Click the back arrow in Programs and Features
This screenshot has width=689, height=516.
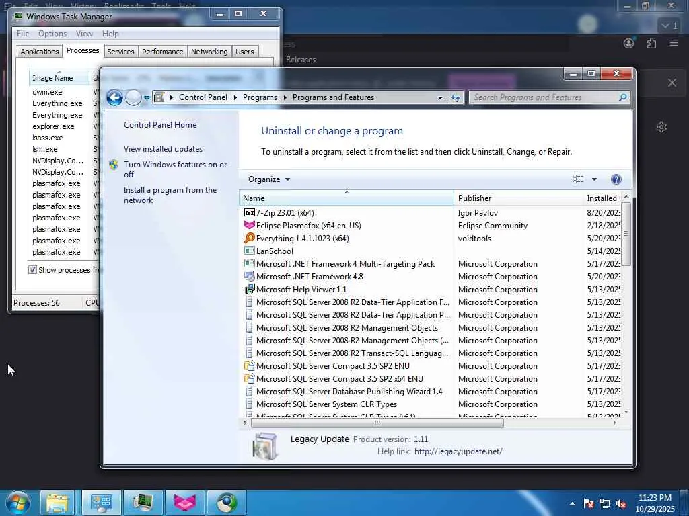114,97
